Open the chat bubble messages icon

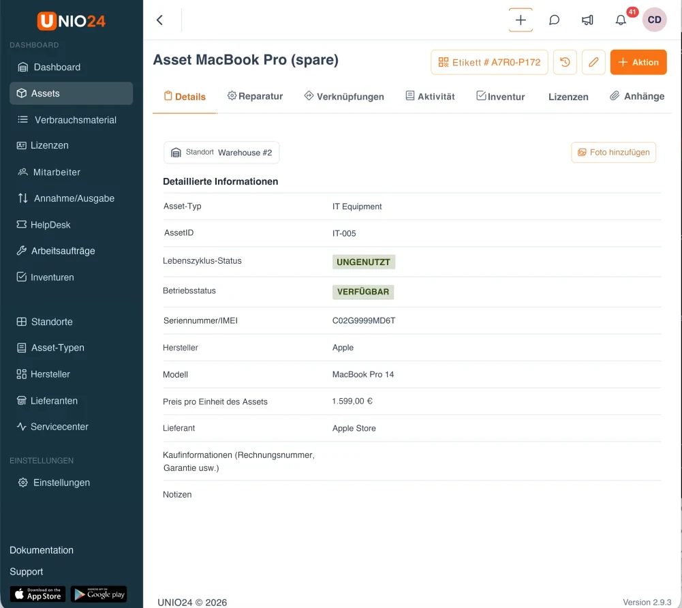pos(554,20)
